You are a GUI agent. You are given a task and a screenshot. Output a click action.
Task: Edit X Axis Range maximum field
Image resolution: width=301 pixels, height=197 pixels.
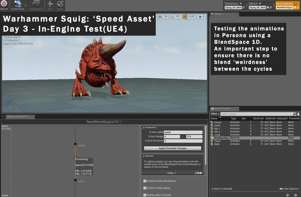194,136
